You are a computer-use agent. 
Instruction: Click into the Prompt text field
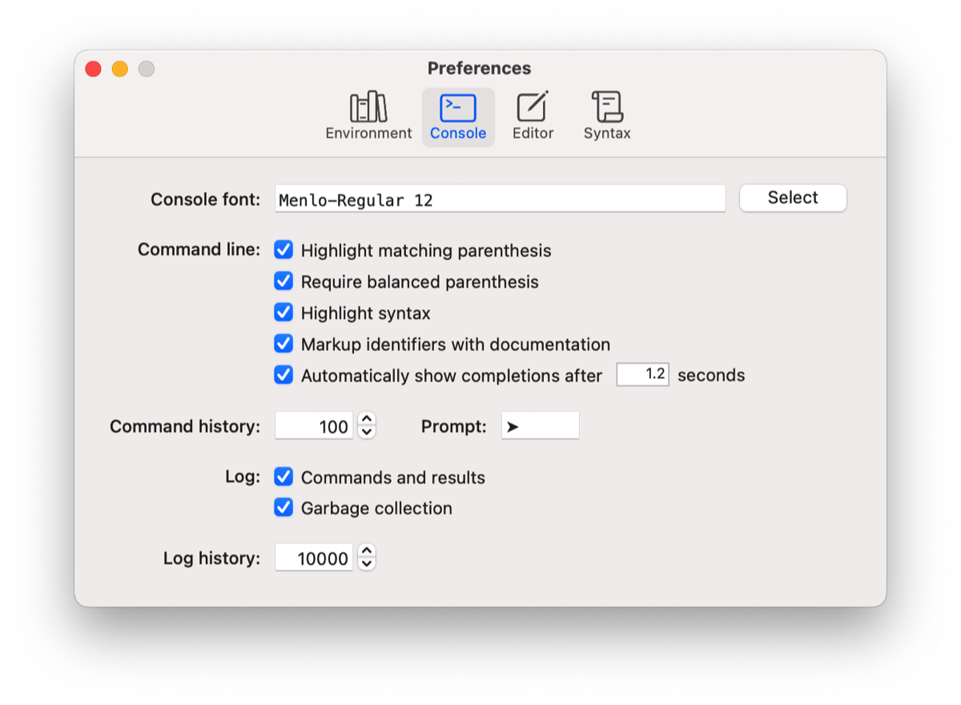pyautogui.click(x=541, y=426)
